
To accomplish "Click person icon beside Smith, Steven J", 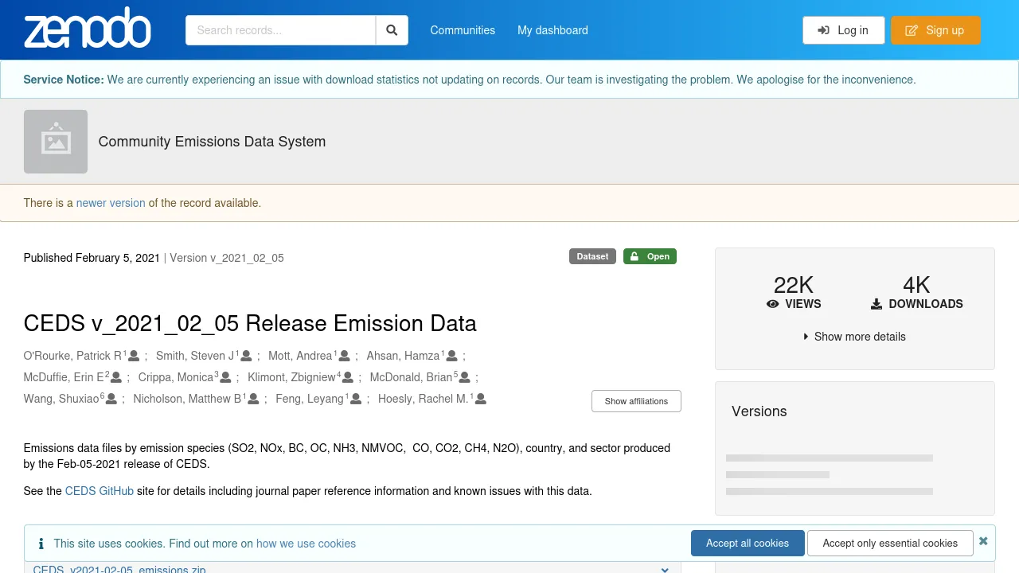I will [247, 356].
